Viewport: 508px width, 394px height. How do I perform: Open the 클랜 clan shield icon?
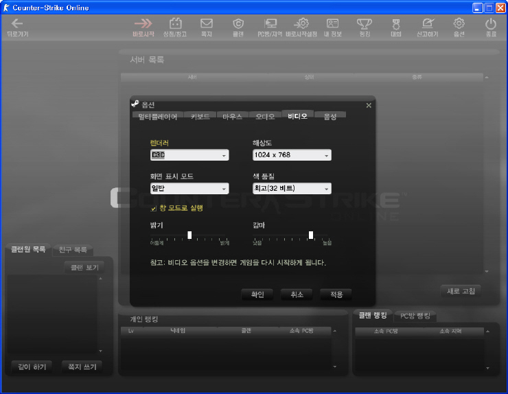click(x=238, y=23)
